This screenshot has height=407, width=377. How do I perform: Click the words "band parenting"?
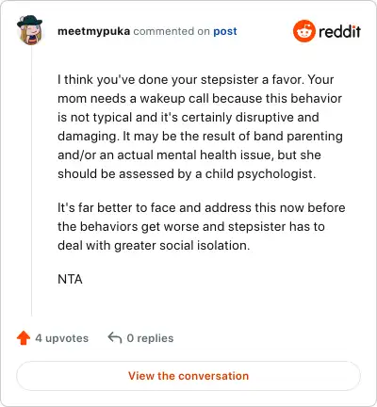pos(298,137)
